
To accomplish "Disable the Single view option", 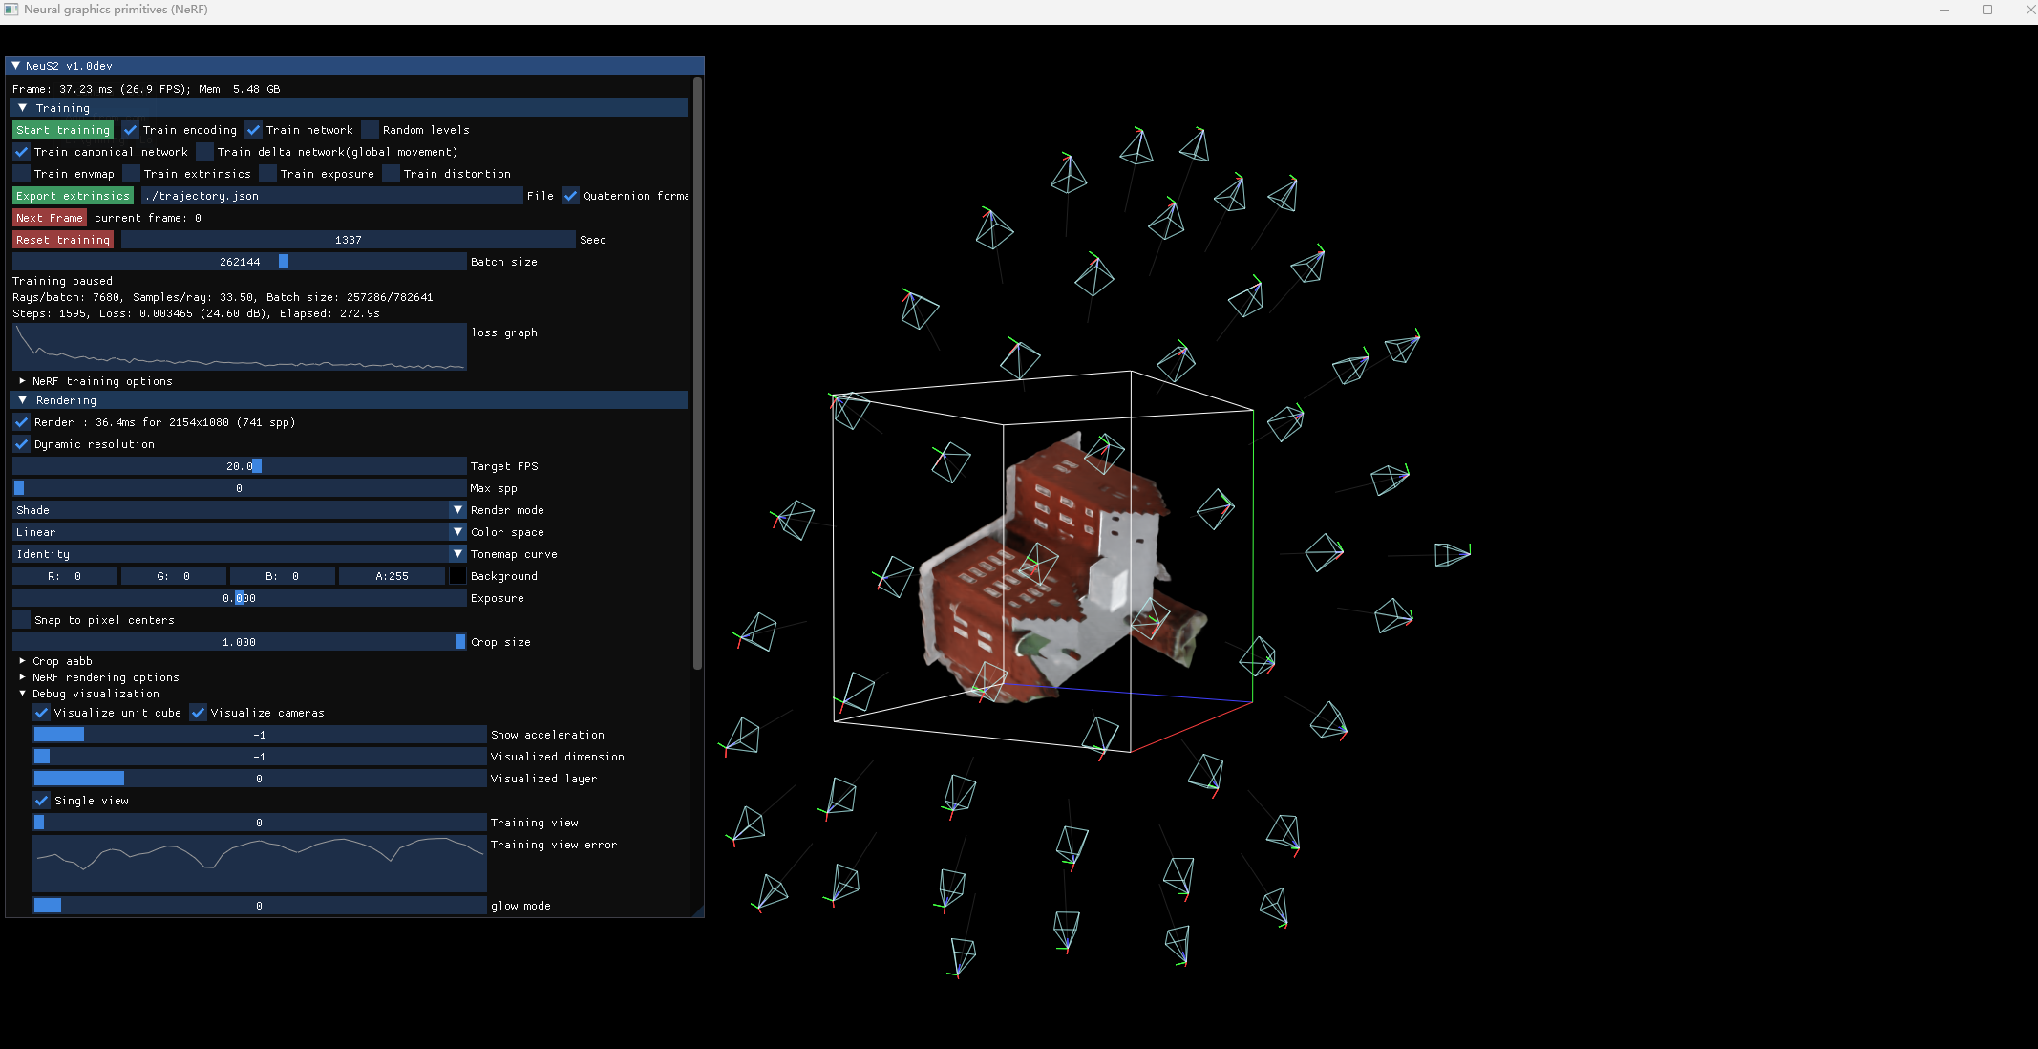I will [41, 800].
